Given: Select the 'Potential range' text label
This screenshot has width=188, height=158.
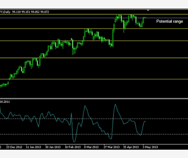Looking at the screenshot, I should (170, 21).
